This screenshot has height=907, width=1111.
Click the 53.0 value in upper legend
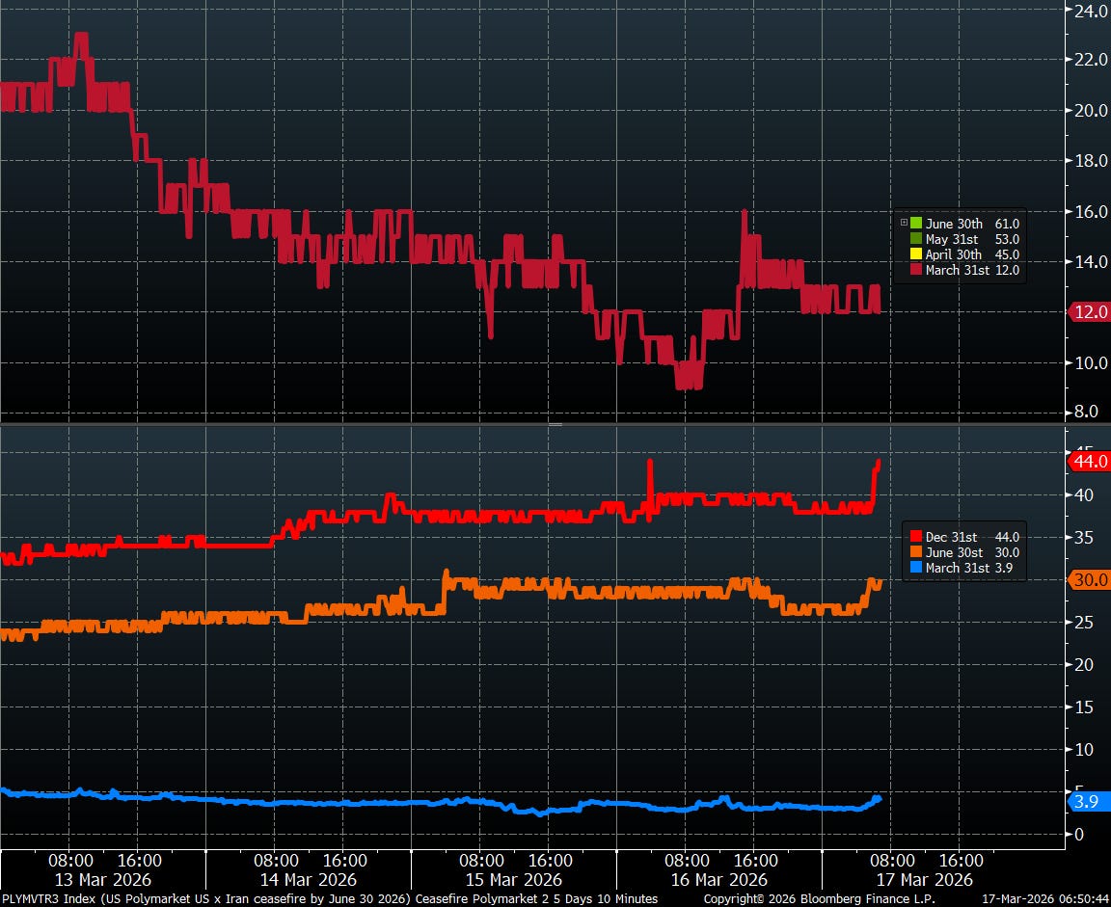tap(1007, 239)
